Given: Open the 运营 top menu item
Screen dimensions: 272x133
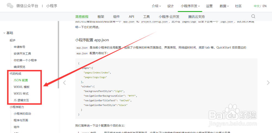Looking at the screenshot, I should click(209, 6).
